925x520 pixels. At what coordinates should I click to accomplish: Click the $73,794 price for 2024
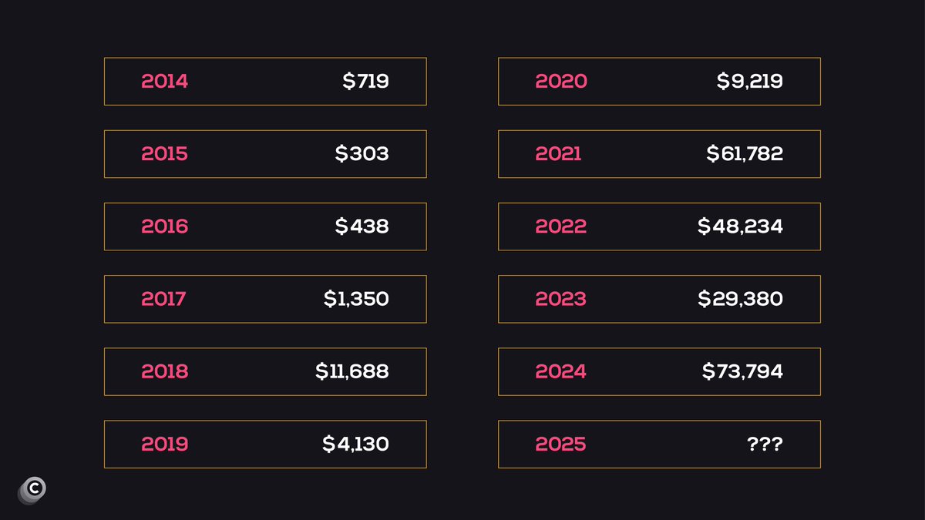[742, 371]
